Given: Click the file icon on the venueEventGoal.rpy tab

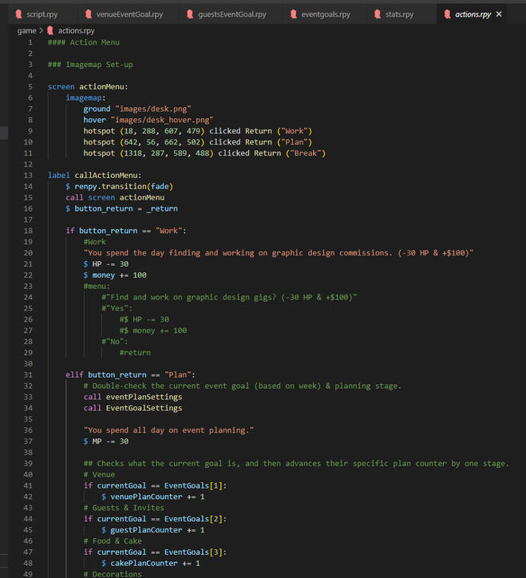Looking at the screenshot, I should pos(88,14).
